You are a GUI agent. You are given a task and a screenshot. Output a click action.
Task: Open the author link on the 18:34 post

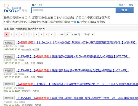point(26,91)
